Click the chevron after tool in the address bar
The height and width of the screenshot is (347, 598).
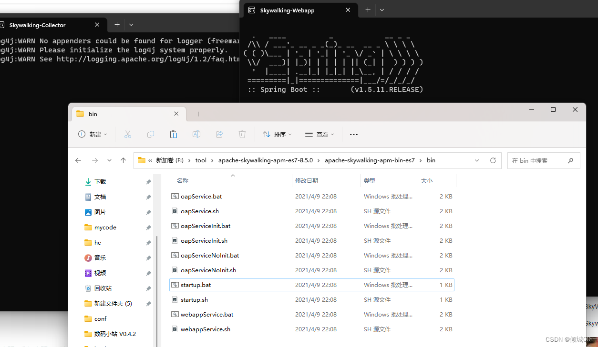[213, 160]
